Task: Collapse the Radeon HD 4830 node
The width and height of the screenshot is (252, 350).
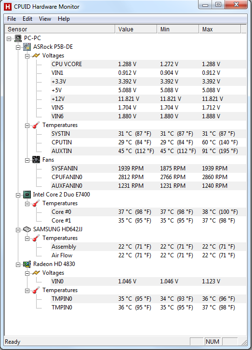Action: 18,265
